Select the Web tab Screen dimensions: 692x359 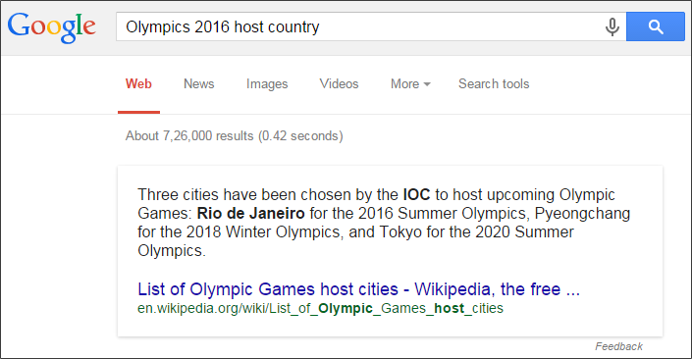(x=138, y=83)
